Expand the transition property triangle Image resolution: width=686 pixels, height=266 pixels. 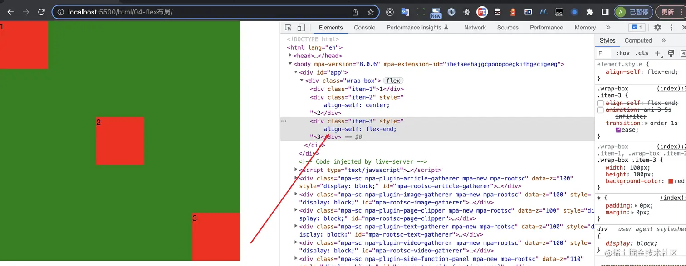646,123
